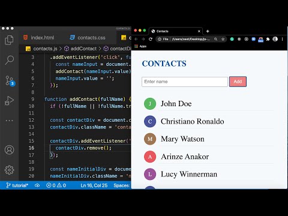
Task: Click the green Grammarly extension icon
Action: click(232, 39)
